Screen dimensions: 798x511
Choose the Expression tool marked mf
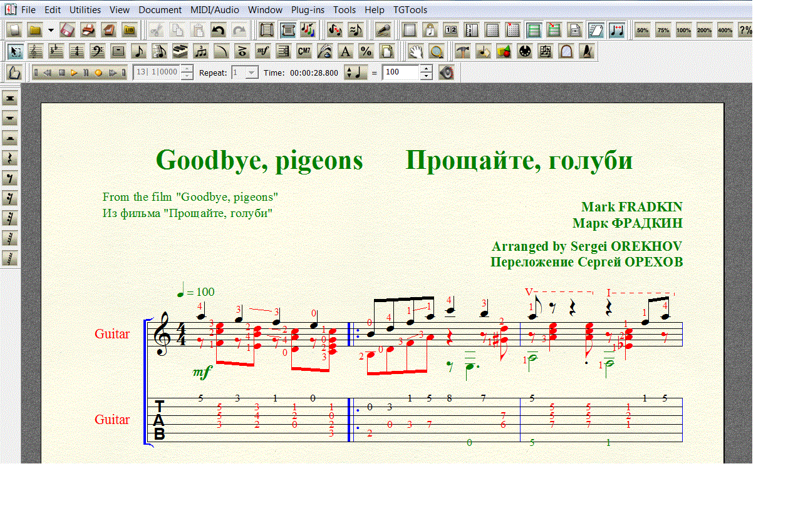coord(262,51)
